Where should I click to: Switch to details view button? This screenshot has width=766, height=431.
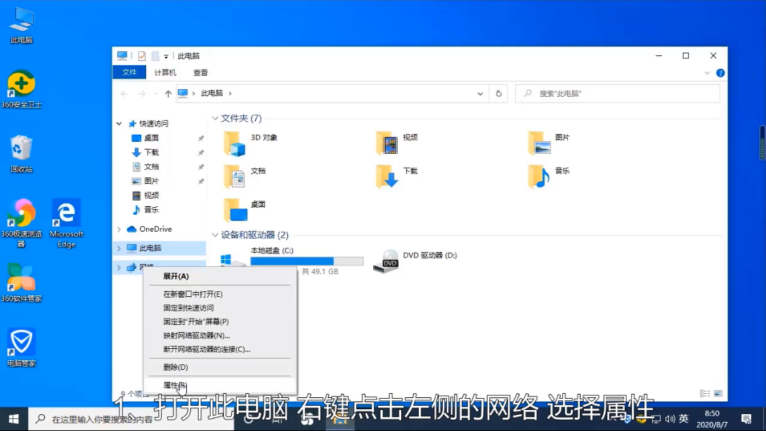pos(705,393)
